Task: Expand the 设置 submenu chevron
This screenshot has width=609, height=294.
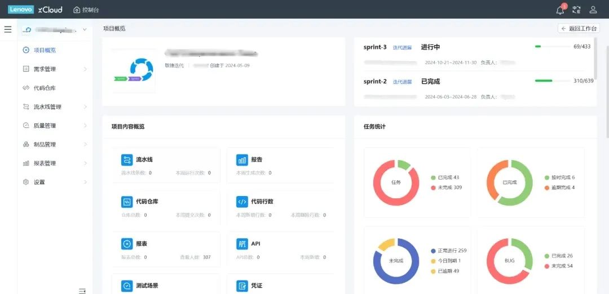Action: pyautogui.click(x=85, y=182)
